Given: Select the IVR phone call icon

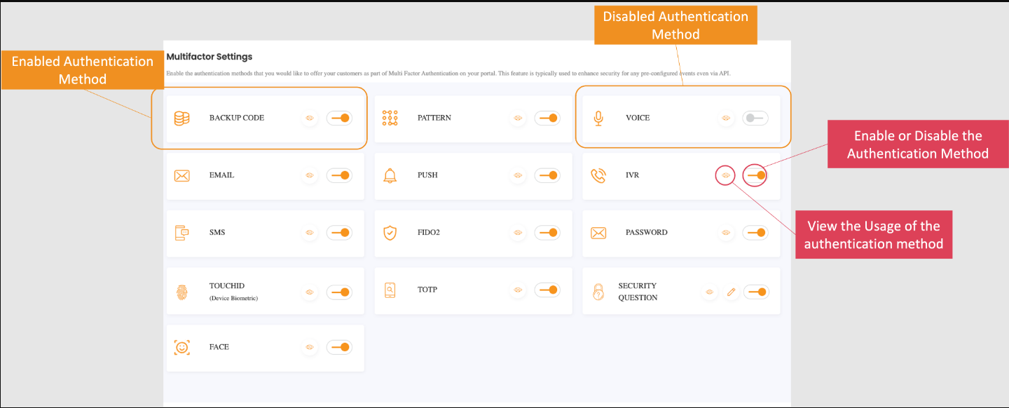Looking at the screenshot, I should click(x=598, y=175).
